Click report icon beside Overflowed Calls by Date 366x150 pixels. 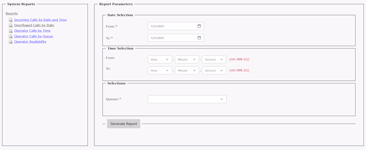tap(11, 25)
